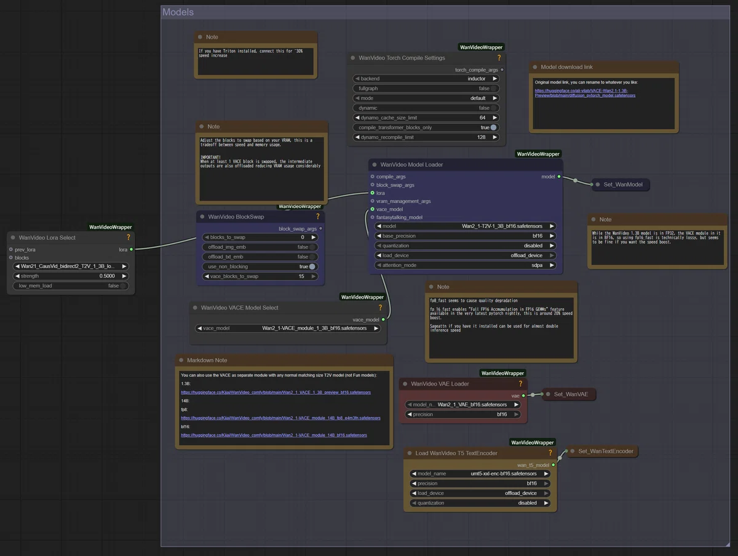Collapse the WanVideo Lora Select node dot
This screenshot has height=556, width=738.
click(x=13, y=237)
